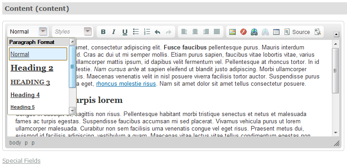Click the greyed-out unlink icon

point(265,32)
